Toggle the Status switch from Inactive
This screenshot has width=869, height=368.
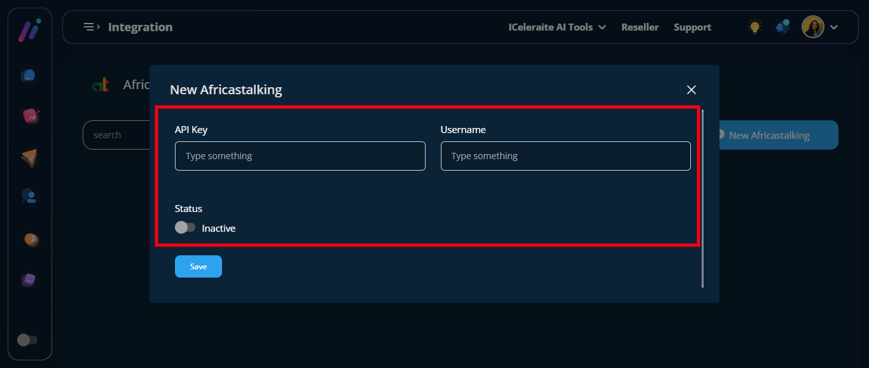coord(185,228)
